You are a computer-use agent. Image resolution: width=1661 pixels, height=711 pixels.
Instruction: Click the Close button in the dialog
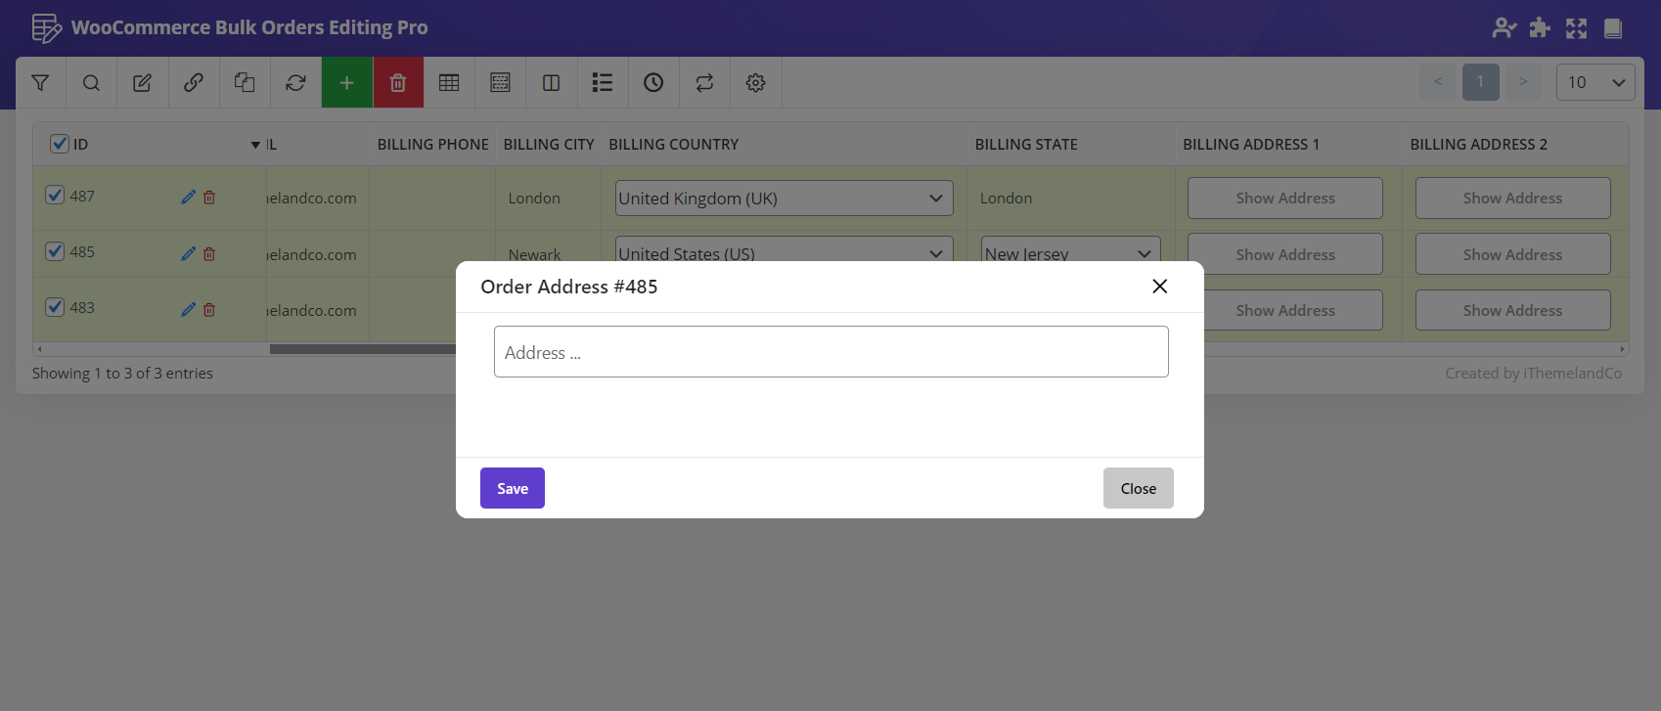[1138, 488]
